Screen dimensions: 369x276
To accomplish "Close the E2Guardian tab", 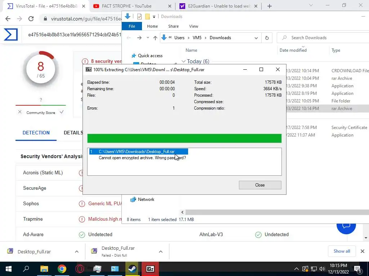I will tap(256, 6).
